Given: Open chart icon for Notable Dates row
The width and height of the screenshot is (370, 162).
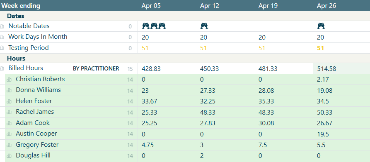Looking at the screenshot, I should click(2, 26).
